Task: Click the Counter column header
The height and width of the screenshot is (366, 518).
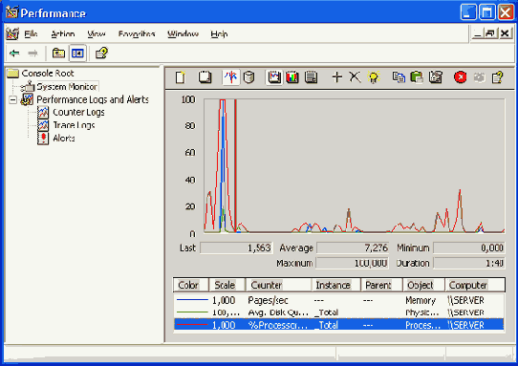Action: coord(278,285)
